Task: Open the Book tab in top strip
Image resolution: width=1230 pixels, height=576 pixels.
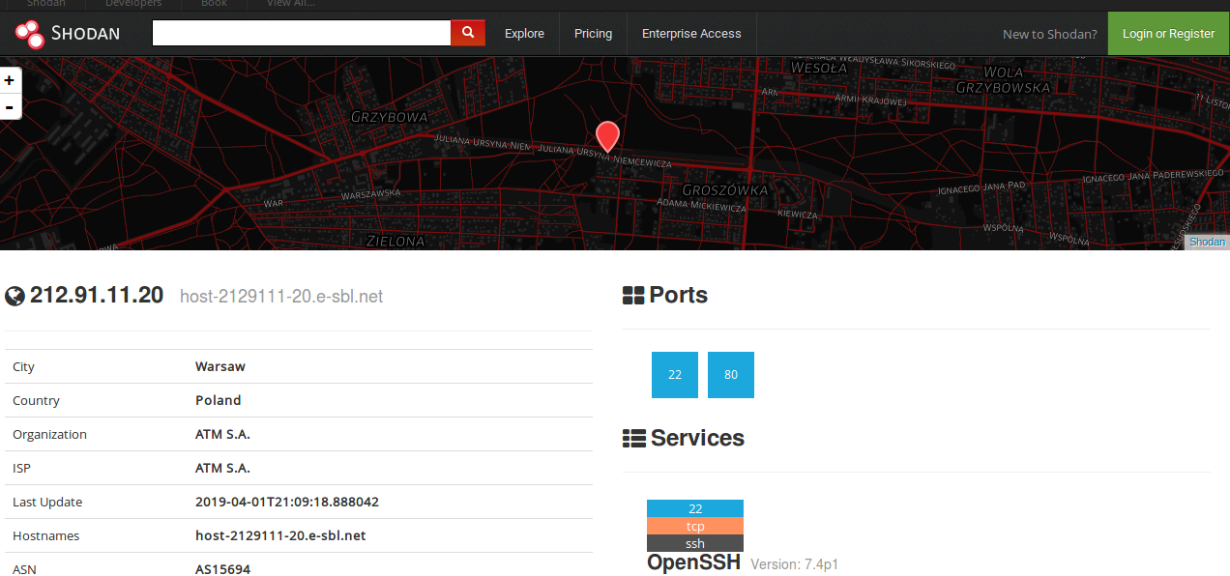Action: pyautogui.click(x=214, y=4)
